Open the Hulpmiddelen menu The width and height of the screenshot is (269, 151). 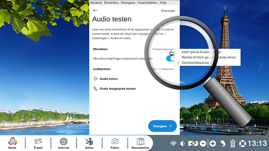147,2
